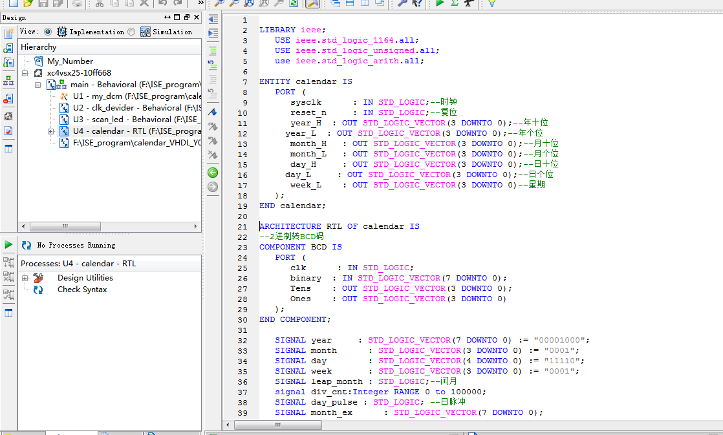Image resolution: width=723 pixels, height=435 pixels.
Task: Select the Simulation view radio button
Action: (132, 32)
